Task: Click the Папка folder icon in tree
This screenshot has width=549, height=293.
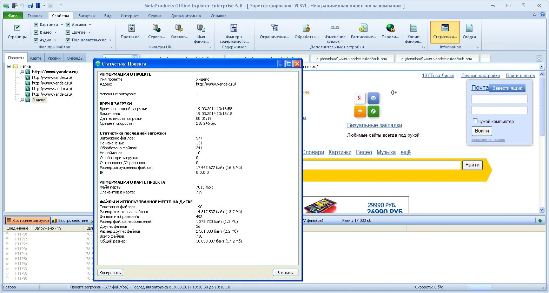Action: (x=15, y=66)
